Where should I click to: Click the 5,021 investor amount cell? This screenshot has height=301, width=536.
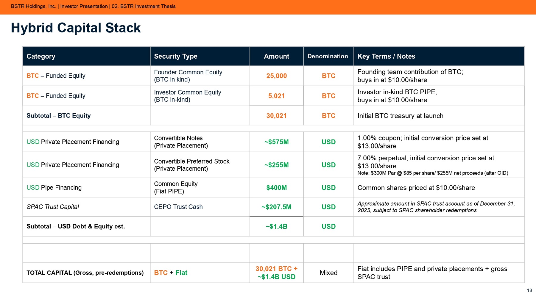pos(276,96)
